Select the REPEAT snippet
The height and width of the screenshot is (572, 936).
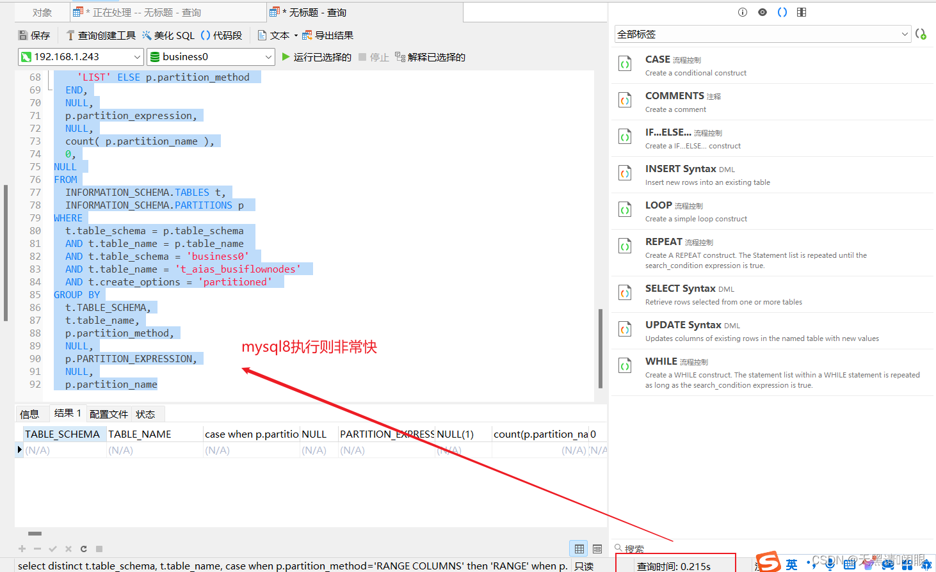click(773, 253)
